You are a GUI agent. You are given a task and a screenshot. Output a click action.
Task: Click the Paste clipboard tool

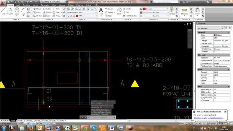point(197,11)
